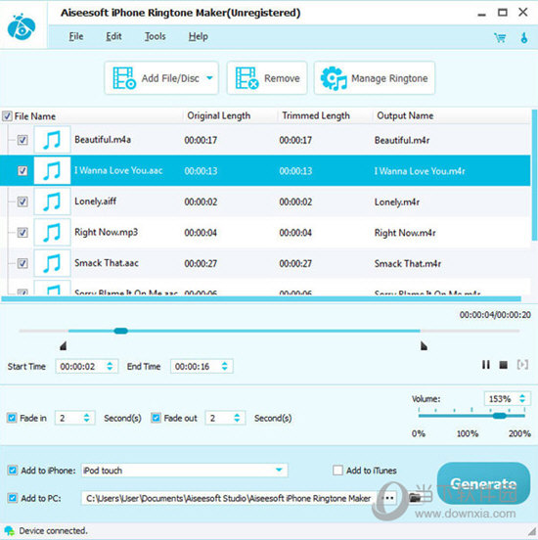Open the Edit menu
538x540 pixels.
pyautogui.click(x=113, y=36)
